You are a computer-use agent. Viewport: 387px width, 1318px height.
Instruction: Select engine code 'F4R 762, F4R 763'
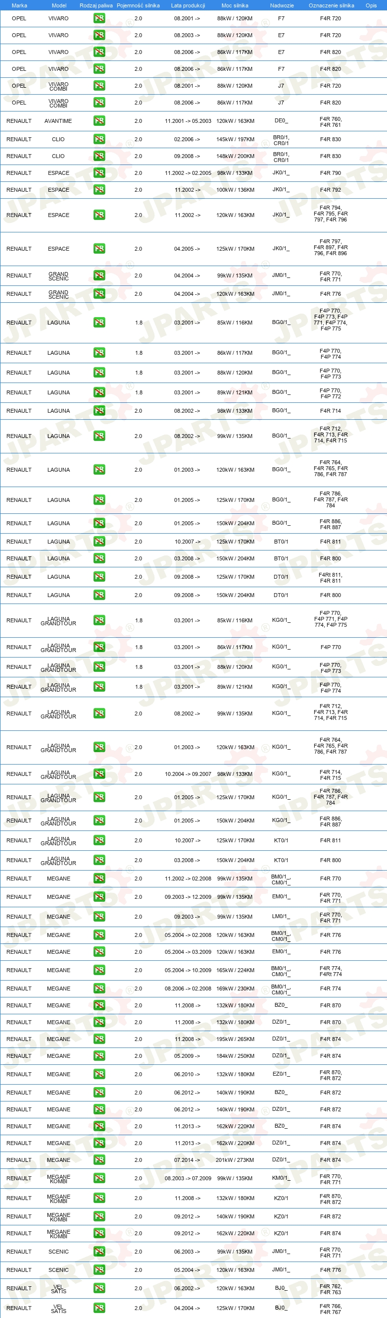pos(330,1289)
